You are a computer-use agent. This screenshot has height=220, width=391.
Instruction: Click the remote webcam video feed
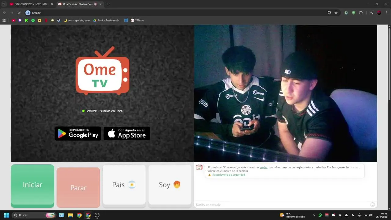(x=285, y=93)
